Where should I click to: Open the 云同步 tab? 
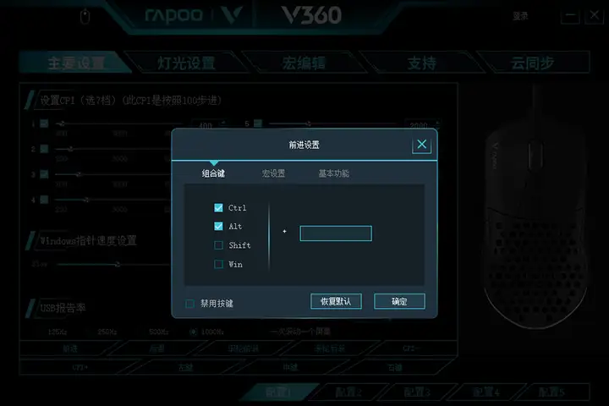(532, 63)
